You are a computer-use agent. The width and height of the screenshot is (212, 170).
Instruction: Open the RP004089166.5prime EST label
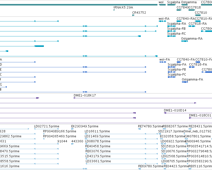coord(60,131)
